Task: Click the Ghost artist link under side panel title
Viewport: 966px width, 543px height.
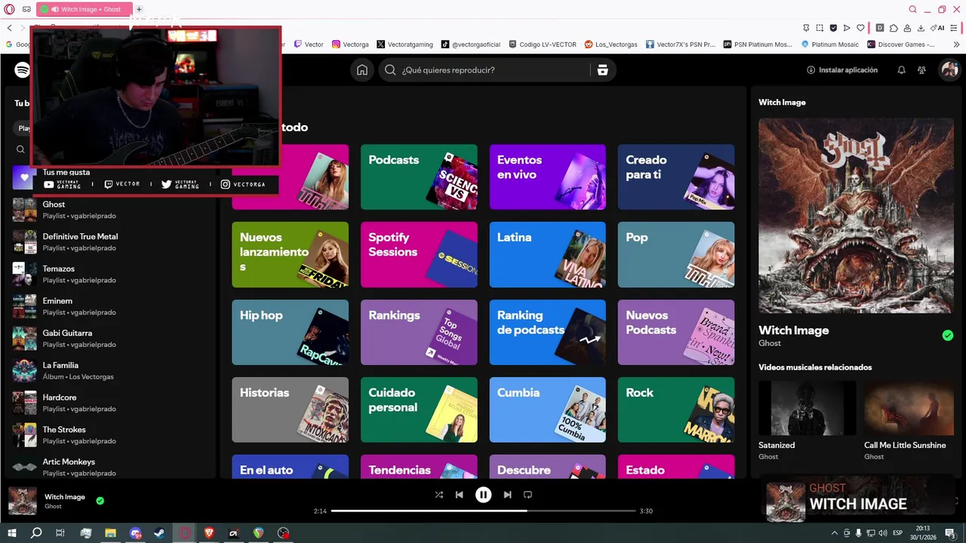Action: [770, 343]
